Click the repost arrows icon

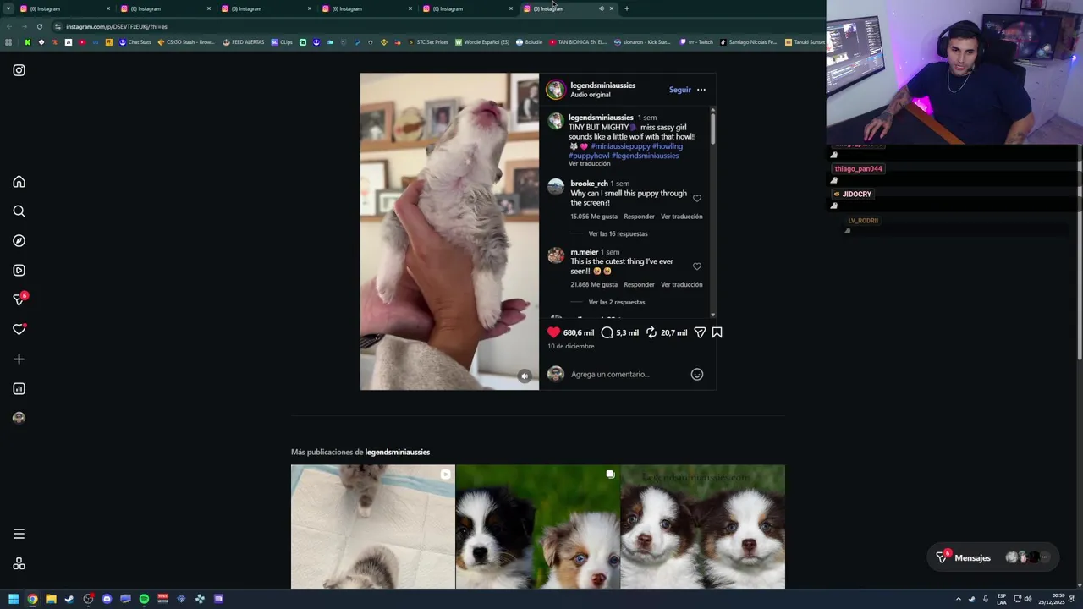651,332
